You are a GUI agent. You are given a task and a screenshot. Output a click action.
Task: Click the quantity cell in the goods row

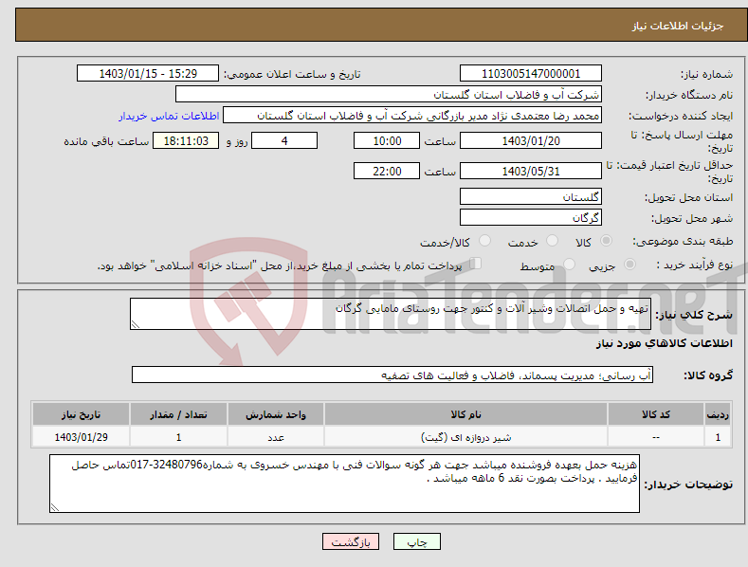pos(178,437)
